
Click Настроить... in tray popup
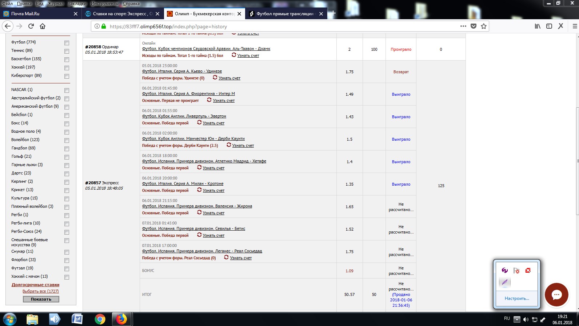(517, 298)
